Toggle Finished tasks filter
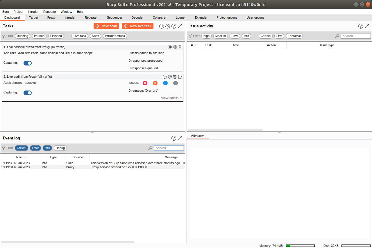 point(56,36)
